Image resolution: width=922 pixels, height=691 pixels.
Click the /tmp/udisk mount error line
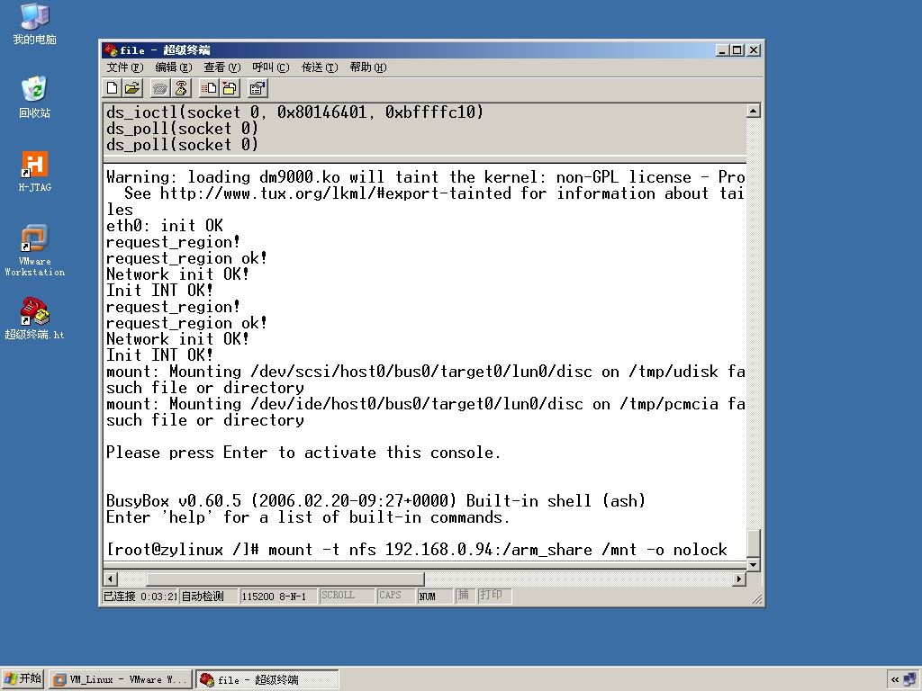[x=425, y=372]
